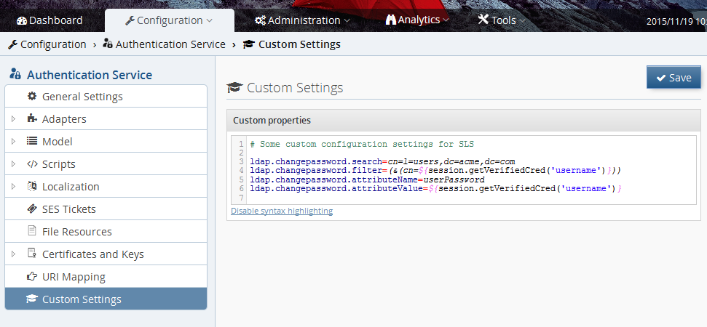Open the Tools menu label
The height and width of the screenshot is (327, 707).
click(x=504, y=20)
